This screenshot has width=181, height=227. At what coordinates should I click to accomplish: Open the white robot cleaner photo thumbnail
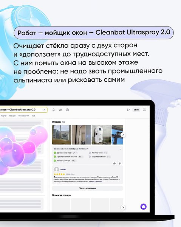tap(101, 135)
